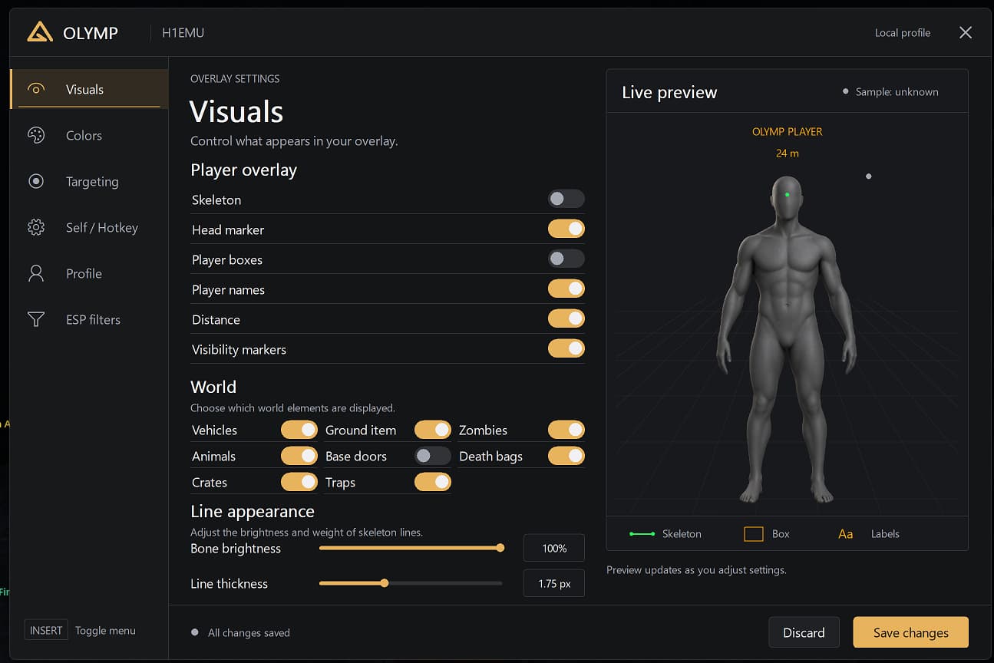Click the Player overlay section heading

coord(243,170)
